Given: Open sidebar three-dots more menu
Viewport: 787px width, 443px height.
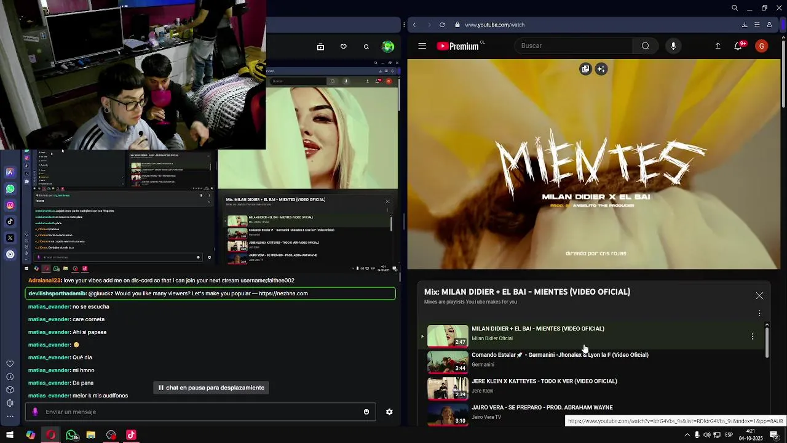Looking at the screenshot, I should click(x=10, y=417).
